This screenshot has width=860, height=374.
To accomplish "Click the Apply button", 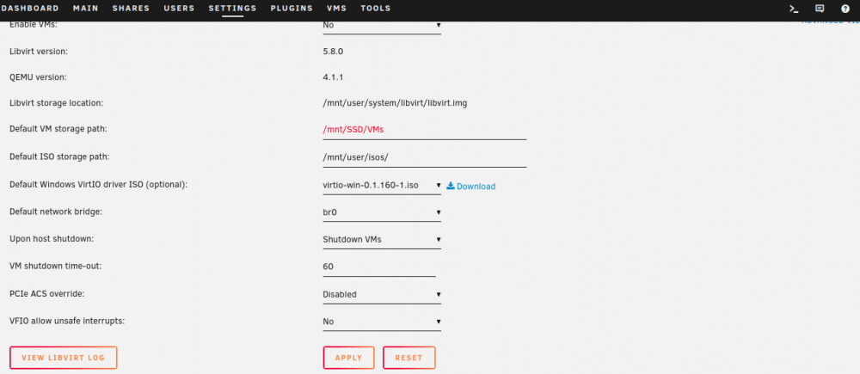I will [349, 358].
